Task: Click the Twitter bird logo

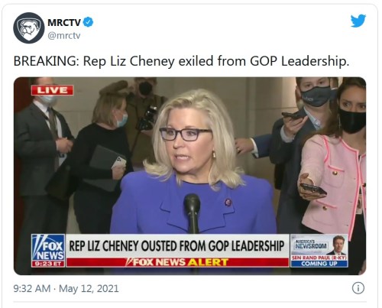Action: click(358, 21)
